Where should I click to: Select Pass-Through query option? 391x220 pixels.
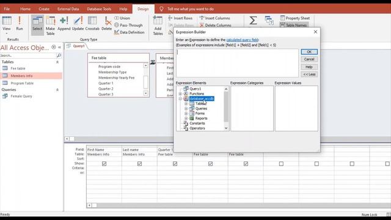pos(128,25)
